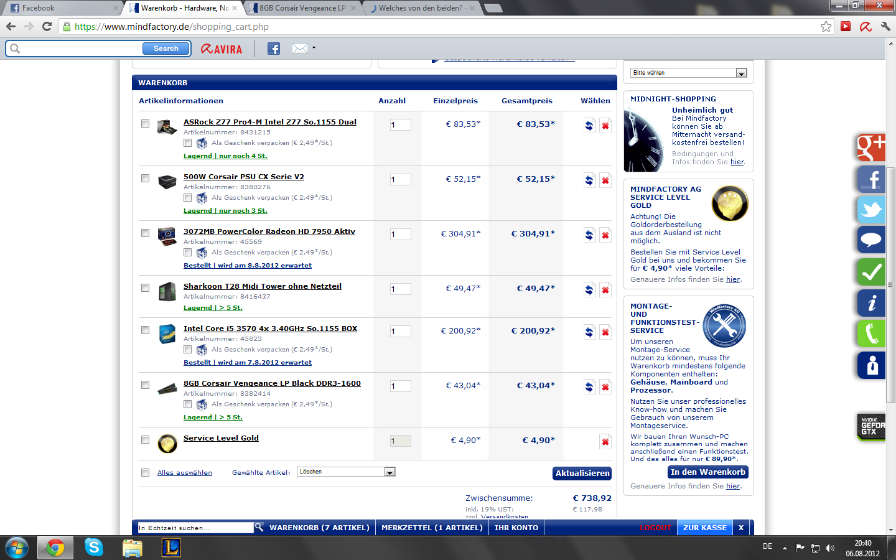
Task: Open MERKZETTEL (1 ARTIKEL) in bottom bar
Action: point(432,528)
